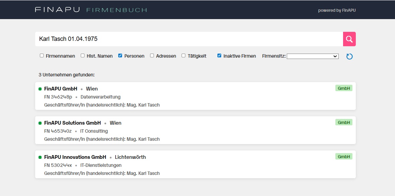Click the GmbH badge on the FinAPU GmbH entry
Viewport: 395px width, 196px height.
tap(343, 88)
